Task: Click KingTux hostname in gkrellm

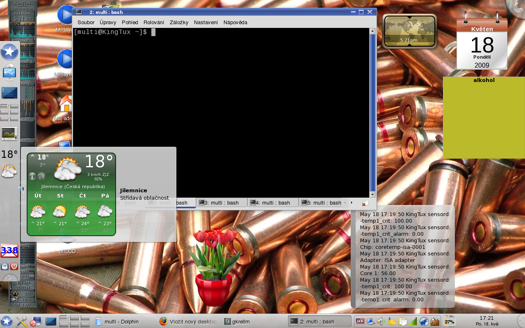Action: coord(23,3)
